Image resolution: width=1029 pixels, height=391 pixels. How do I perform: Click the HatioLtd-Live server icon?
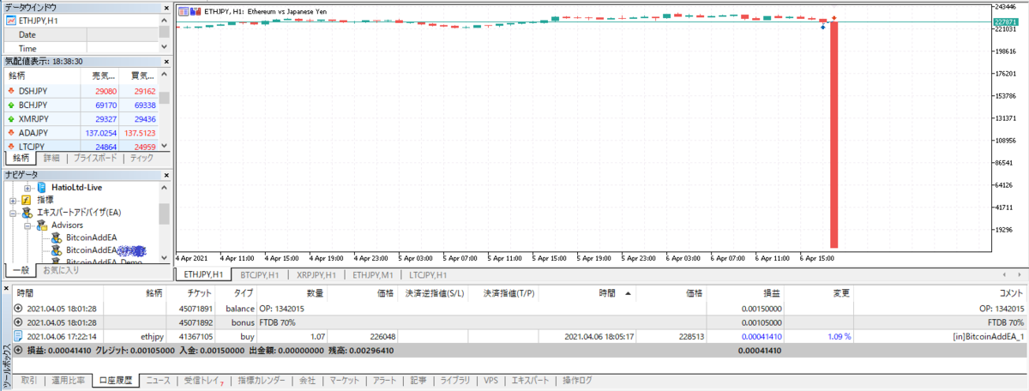[x=42, y=187]
